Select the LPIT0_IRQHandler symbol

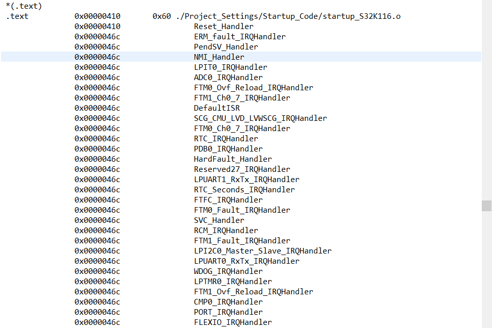(x=231, y=67)
